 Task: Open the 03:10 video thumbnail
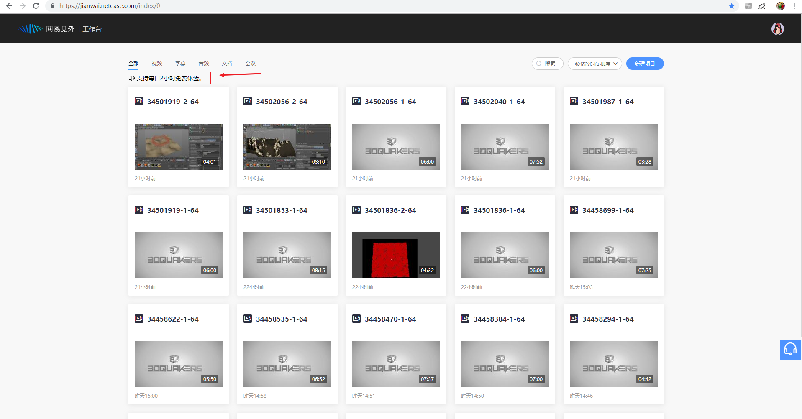tap(287, 147)
